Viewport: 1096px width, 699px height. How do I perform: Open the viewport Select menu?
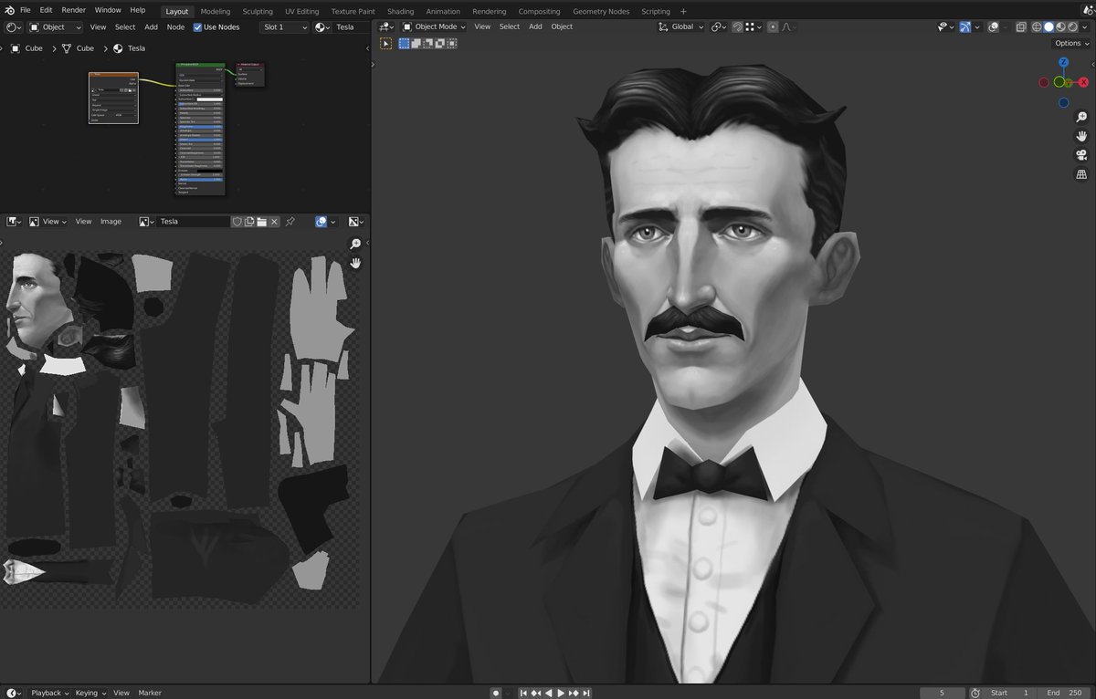click(x=510, y=26)
